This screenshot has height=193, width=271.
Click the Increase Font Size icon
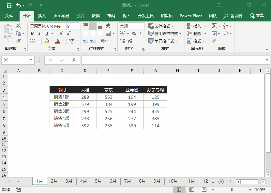[61, 33]
